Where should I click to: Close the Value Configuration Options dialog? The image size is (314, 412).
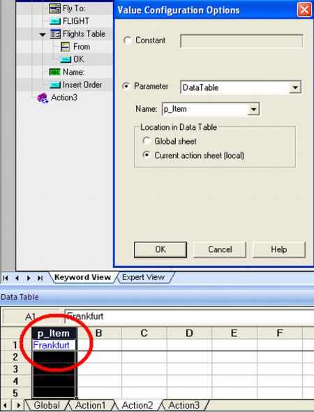click(x=304, y=10)
